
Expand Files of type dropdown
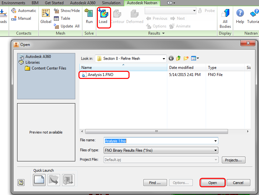coord(215,150)
